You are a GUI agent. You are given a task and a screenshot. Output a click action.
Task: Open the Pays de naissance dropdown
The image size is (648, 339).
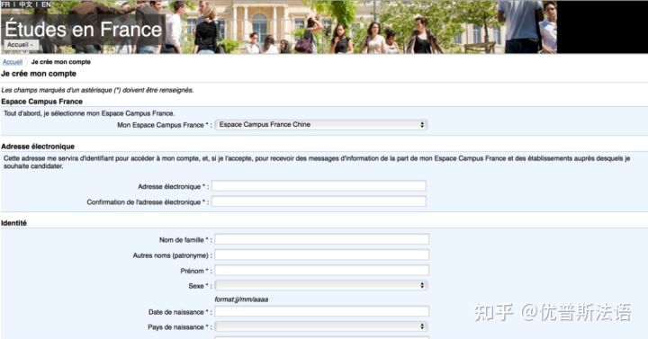click(321, 326)
